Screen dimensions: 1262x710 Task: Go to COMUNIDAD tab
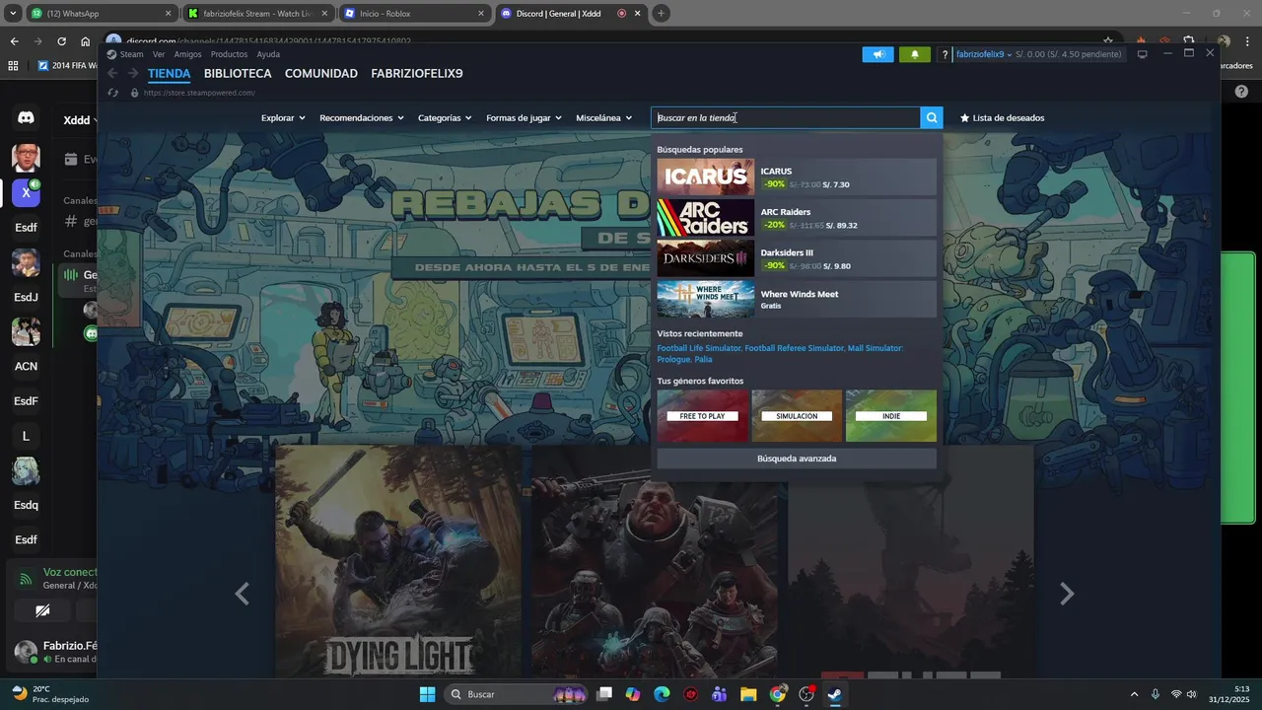click(321, 74)
